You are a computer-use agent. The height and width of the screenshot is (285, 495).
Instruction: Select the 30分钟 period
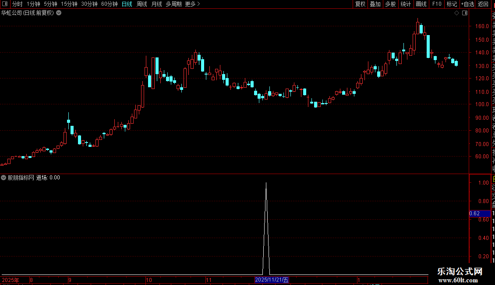click(89, 4)
